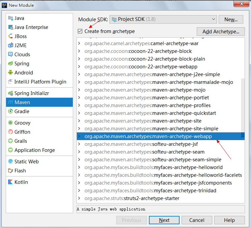This screenshot has height=228, width=251.
Task: Click the archetype list vertical scrollbar
Action: [x=243, y=108]
